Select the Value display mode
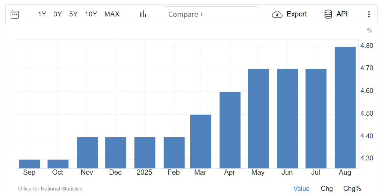 click(x=301, y=189)
